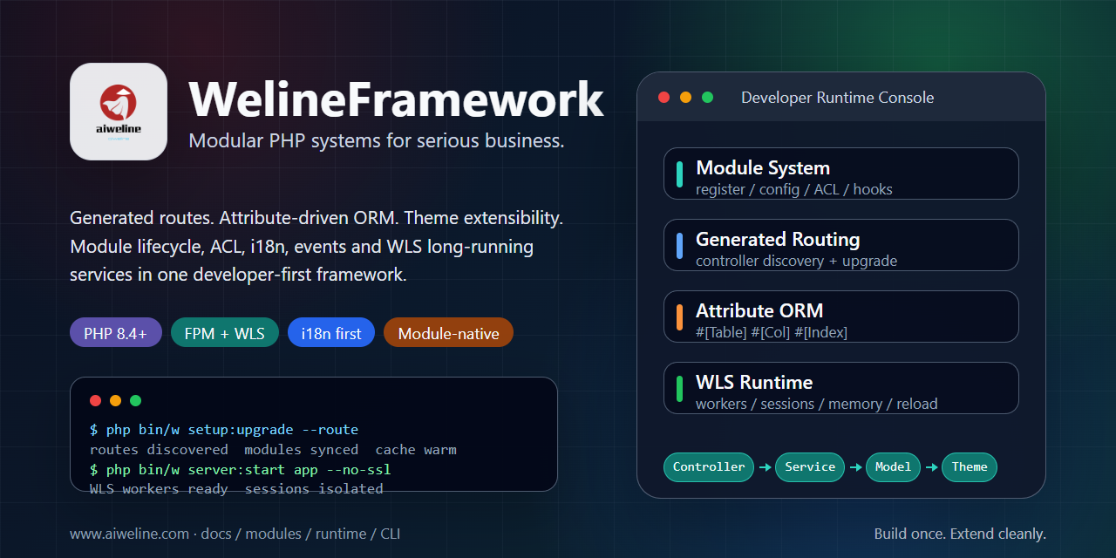Image resolution: width=1116 pixels, height=558 pixels.
Task: Click the 'register / config / ACL / hooks' subtitle
Action: click(794, 189)
